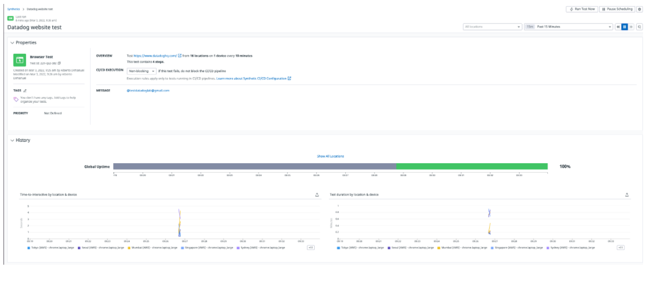The width and height of the screenshot is (660, 288).
Task: Click the 100% Global Uptime value
Action: coord(565,167)
